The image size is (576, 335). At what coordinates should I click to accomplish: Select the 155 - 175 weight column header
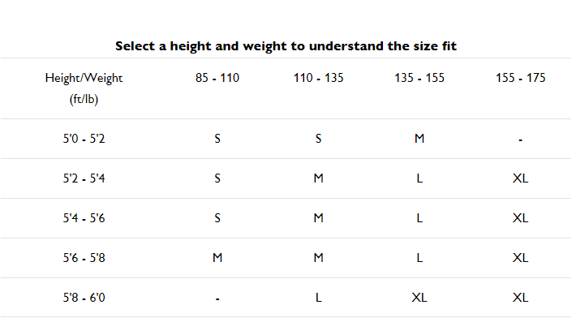[520, 79]
